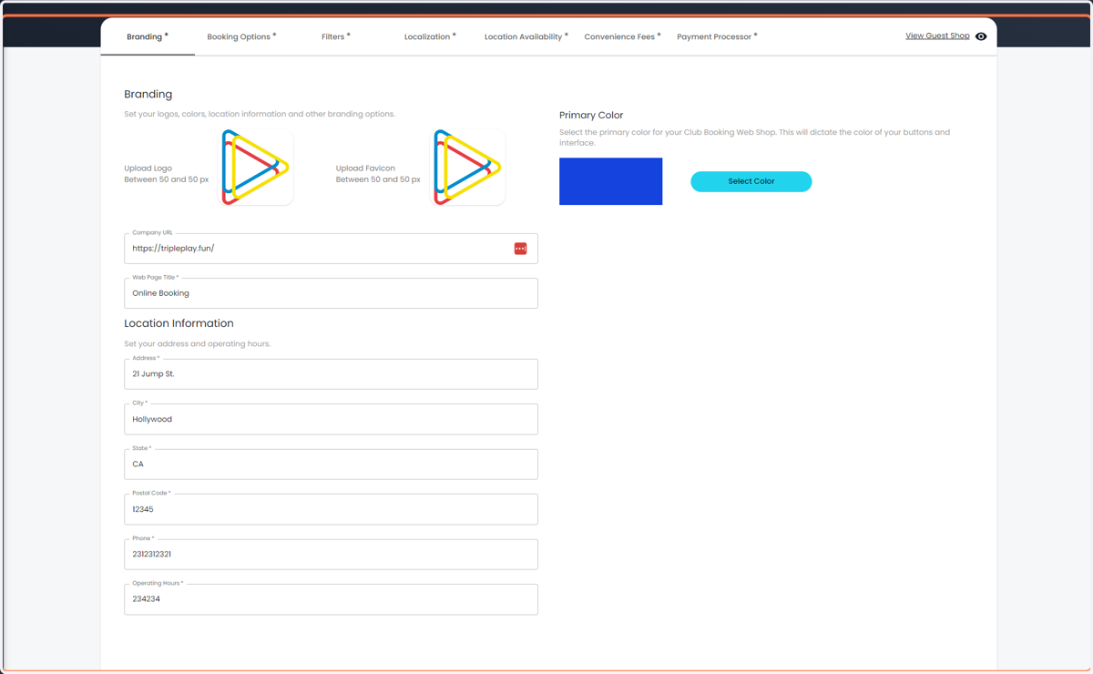This screenshot has width=1093, height=674.
Task: Go to the Localization tab
Action: pyautogui.click(x=430, y=37)
